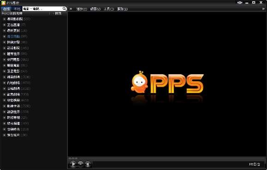Screen dimensions: 267x170
Task: Open the 服務 menu
Action: click(x=122, y=9)
